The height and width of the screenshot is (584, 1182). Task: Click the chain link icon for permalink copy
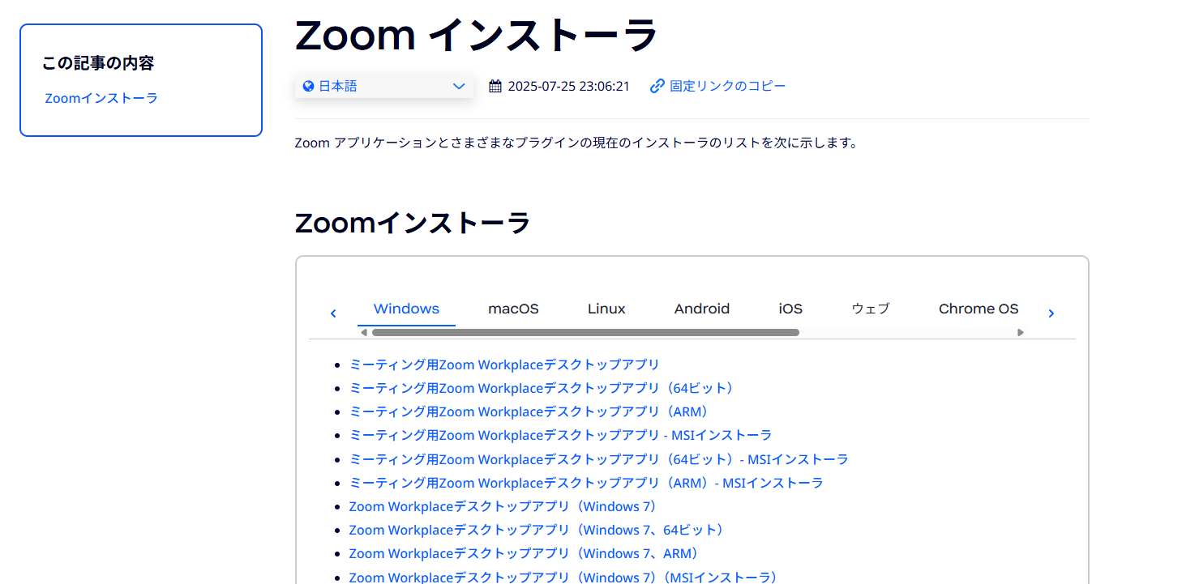pos(657,87)
